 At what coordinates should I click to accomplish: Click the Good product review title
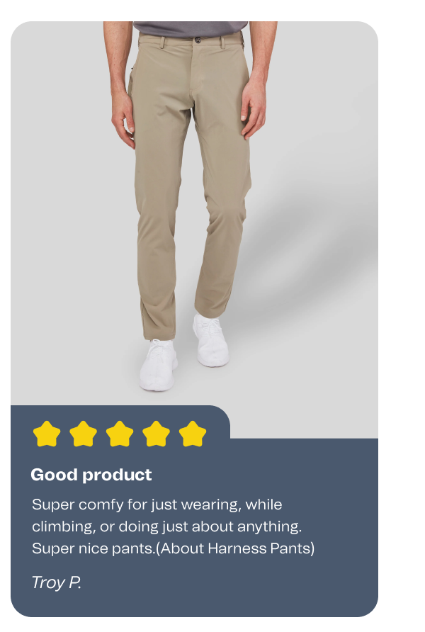(91, 475)
